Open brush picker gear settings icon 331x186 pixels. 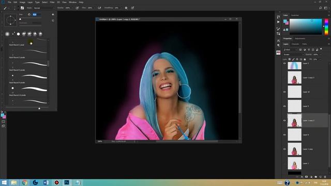(53, 14)
